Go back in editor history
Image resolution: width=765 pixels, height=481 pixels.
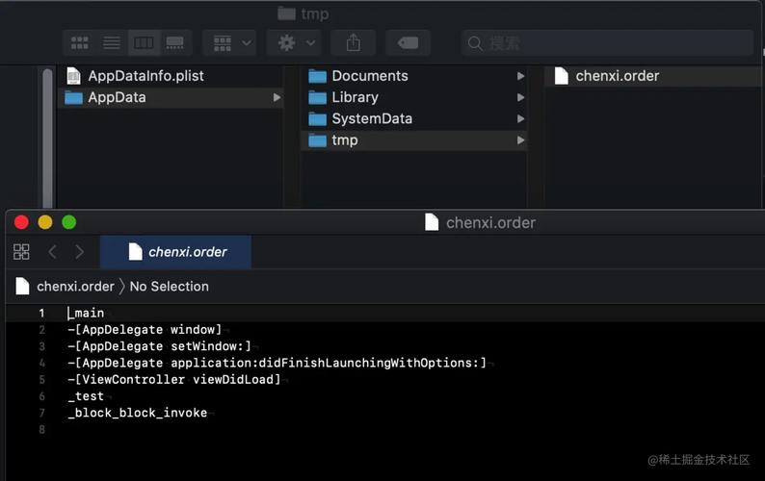(x=53, y=252)
